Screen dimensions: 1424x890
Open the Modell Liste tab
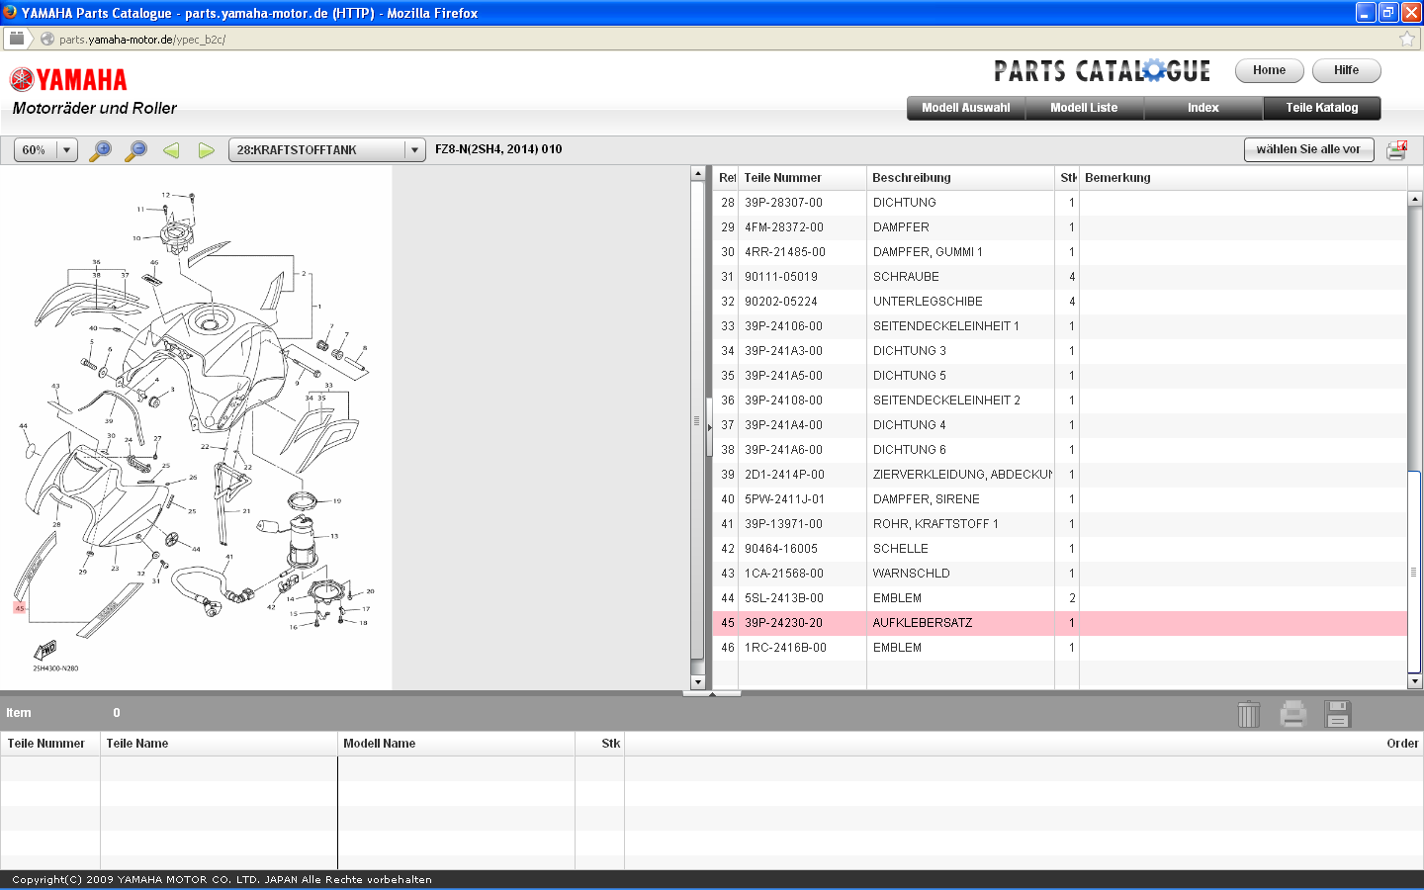click(x=1085, y=108)
